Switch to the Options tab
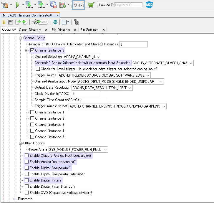This screenshot has height=203, width=214. point(9,29)
